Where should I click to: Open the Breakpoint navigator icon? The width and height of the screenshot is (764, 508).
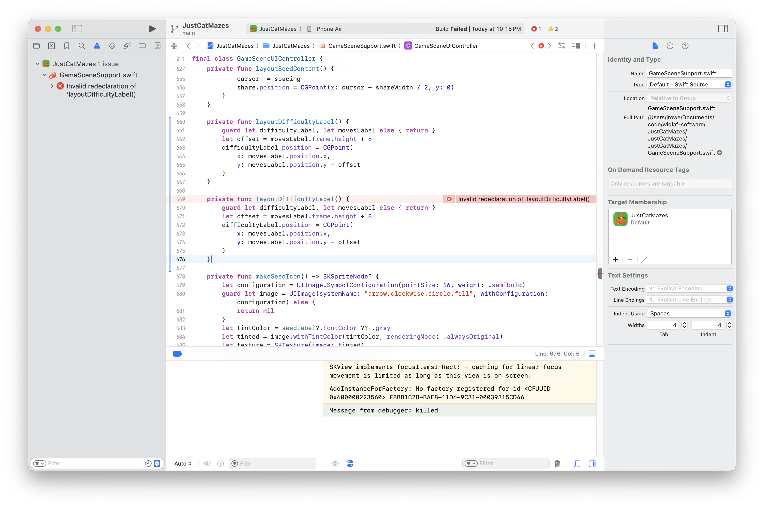[x=142, y=46]
